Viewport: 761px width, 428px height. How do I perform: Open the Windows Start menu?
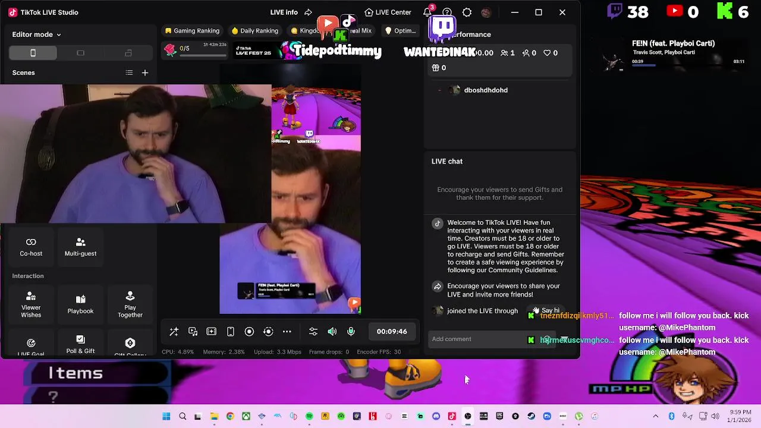pos(166,416)
